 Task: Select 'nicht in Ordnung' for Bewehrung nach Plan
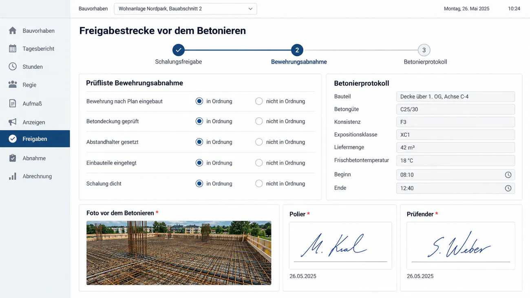click(259, 101)
